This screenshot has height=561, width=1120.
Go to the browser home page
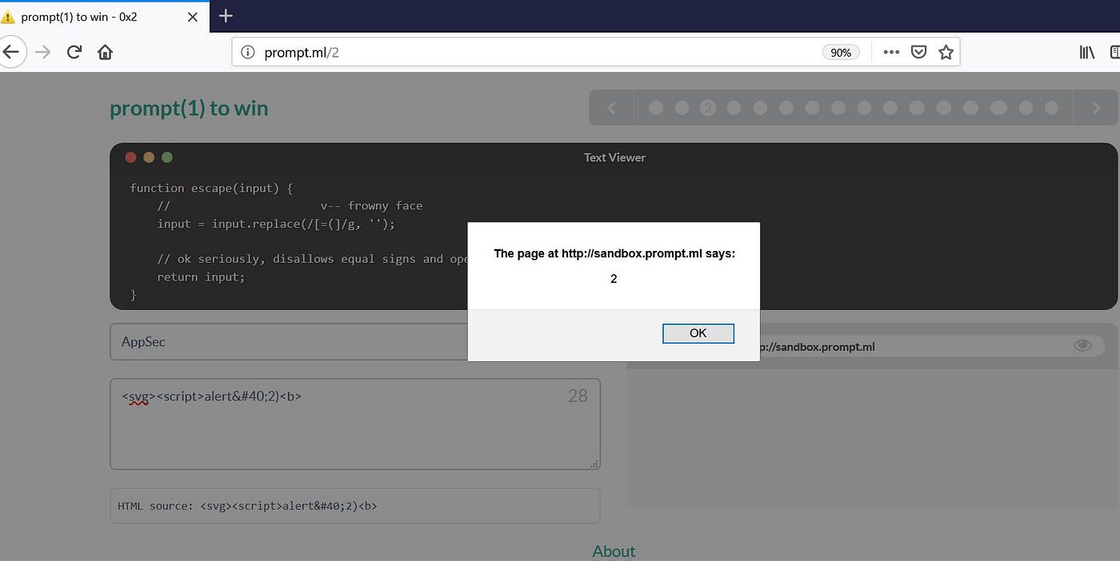pos(105,51)
